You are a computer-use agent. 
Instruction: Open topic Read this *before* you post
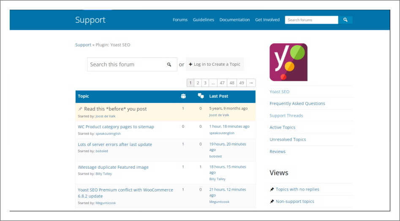(115, 109)
